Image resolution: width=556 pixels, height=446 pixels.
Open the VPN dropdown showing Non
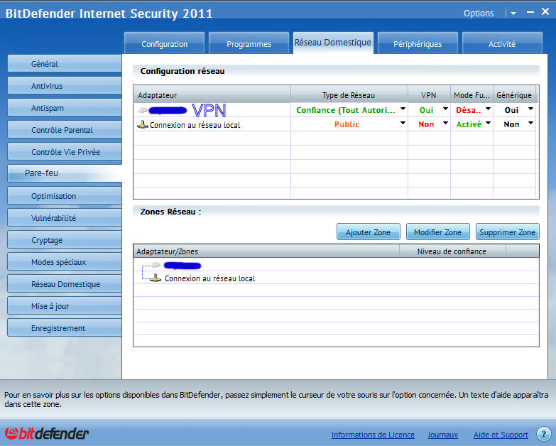click(x=445, y=123)
